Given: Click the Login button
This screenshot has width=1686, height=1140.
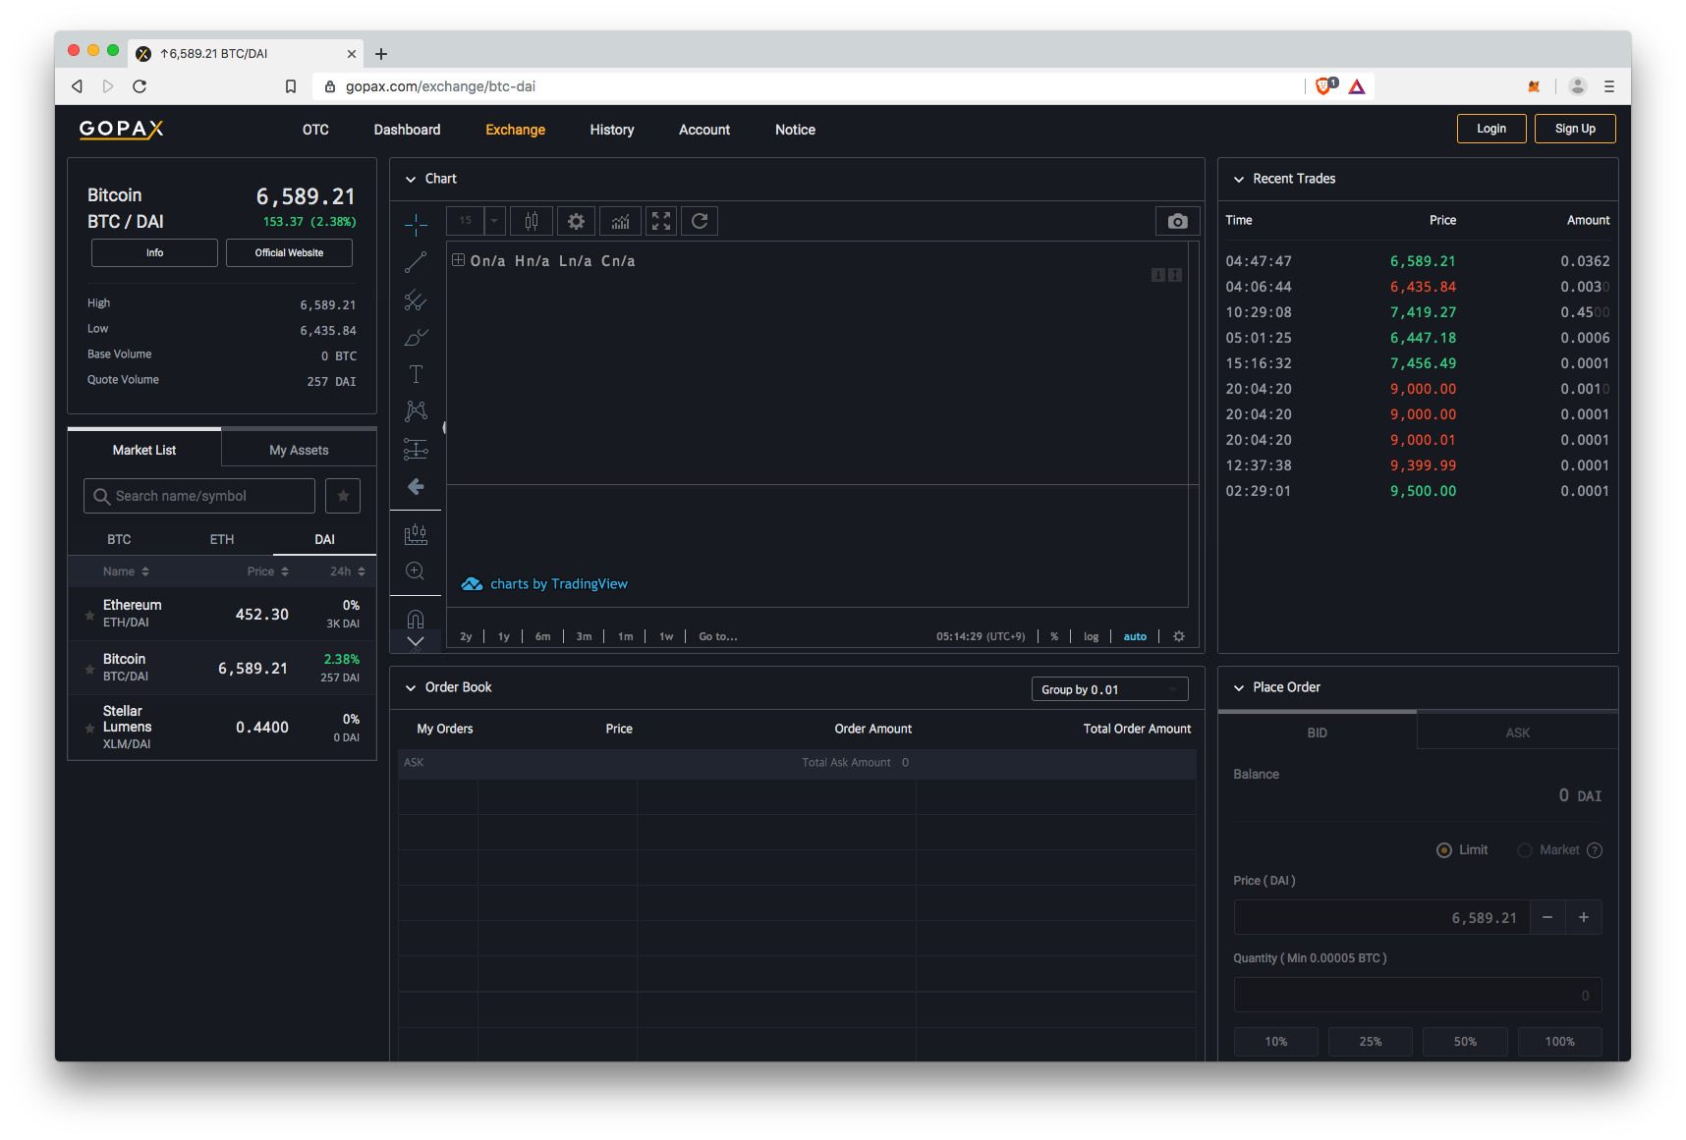Looking at the screenshot, I should click(x=1491, y=129).
